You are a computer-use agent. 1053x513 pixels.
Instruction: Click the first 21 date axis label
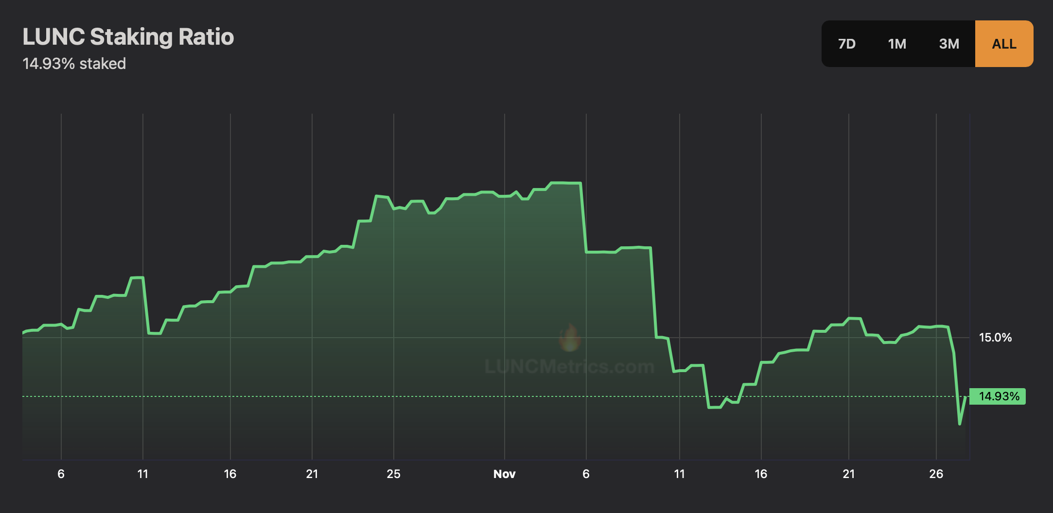coord(312,474)
